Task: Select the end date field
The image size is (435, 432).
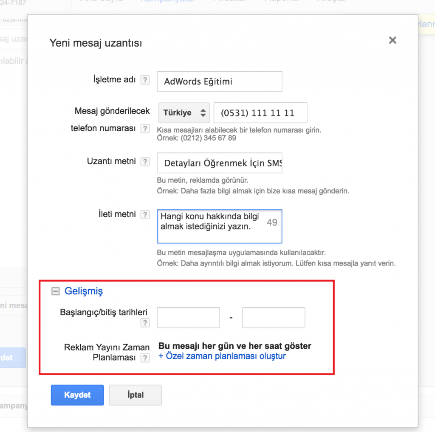Action: point(274,318)
